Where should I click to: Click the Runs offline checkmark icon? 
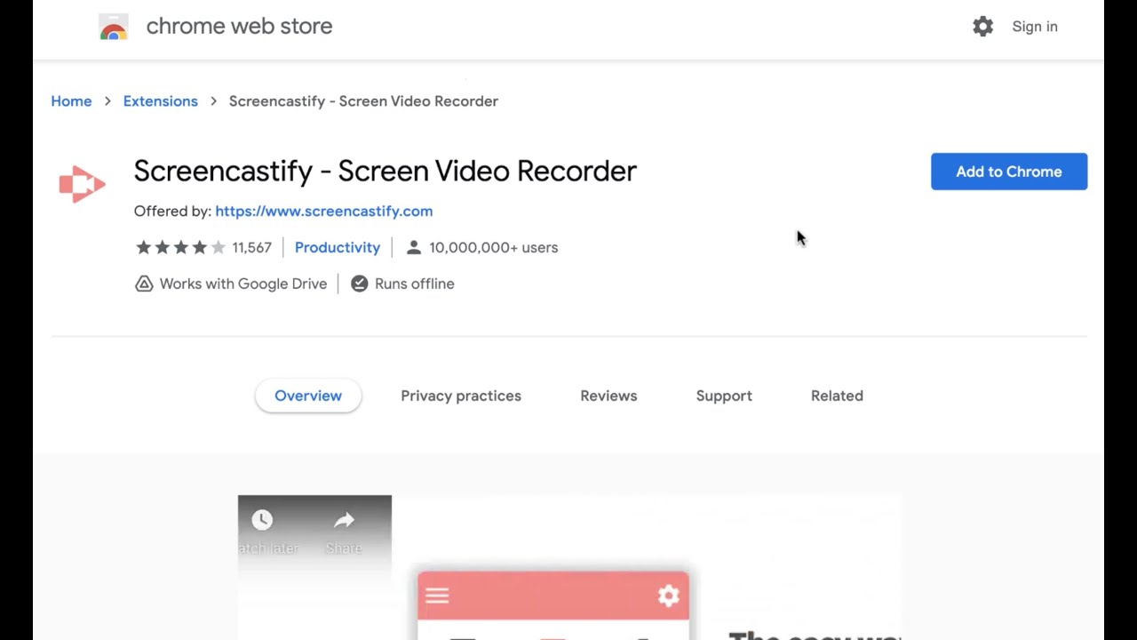coord(359,284)
